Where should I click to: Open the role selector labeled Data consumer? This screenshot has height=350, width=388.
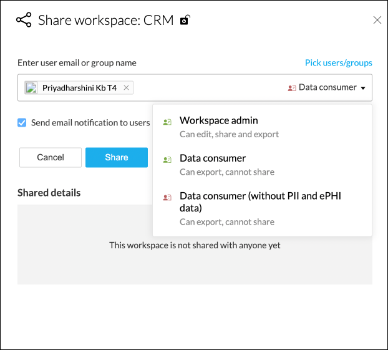[x=327, y=87]
